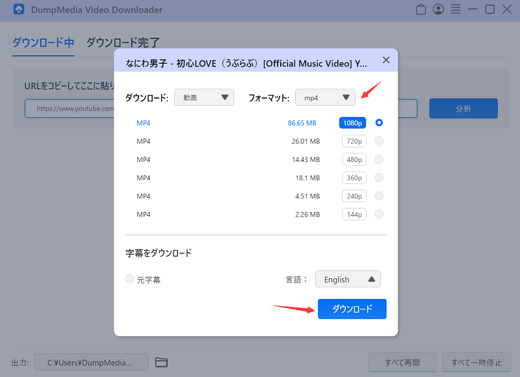Open the フォーマット mp4 dropdown

325,97
